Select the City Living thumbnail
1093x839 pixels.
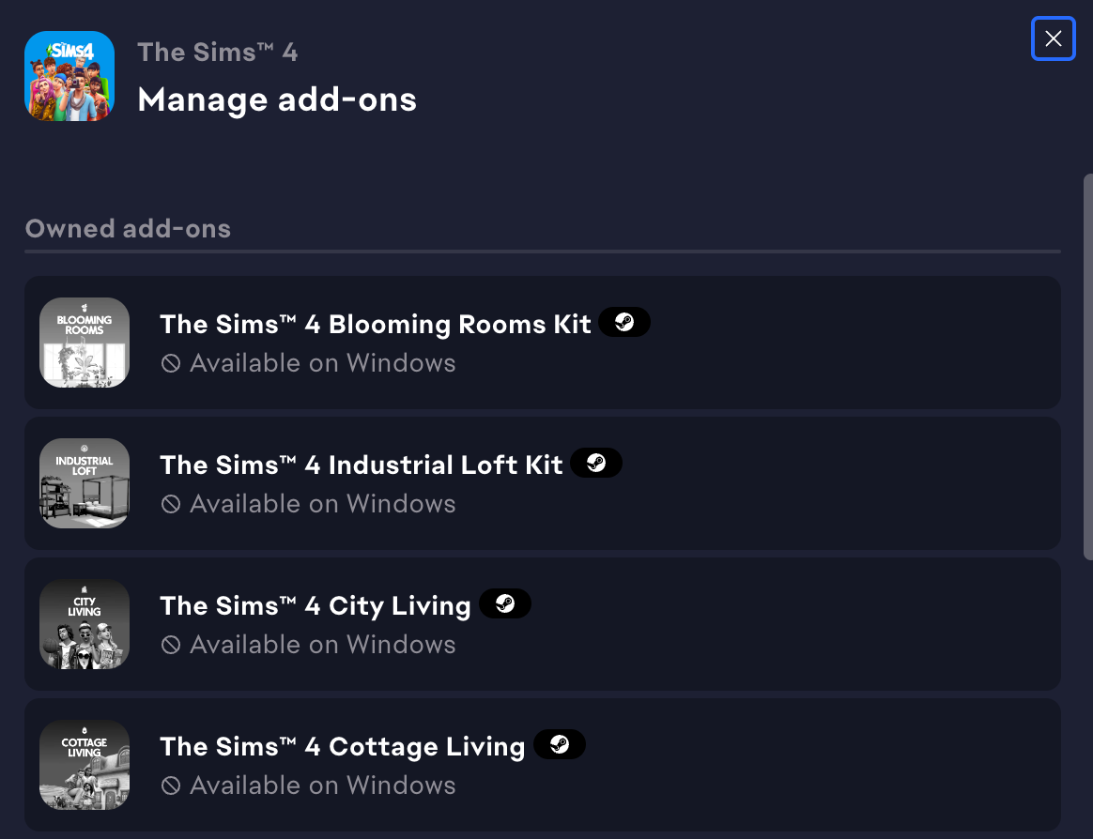[85, 624]
